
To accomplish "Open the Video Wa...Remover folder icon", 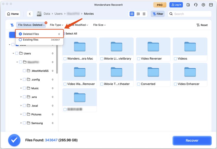I will tap(80, 72).
